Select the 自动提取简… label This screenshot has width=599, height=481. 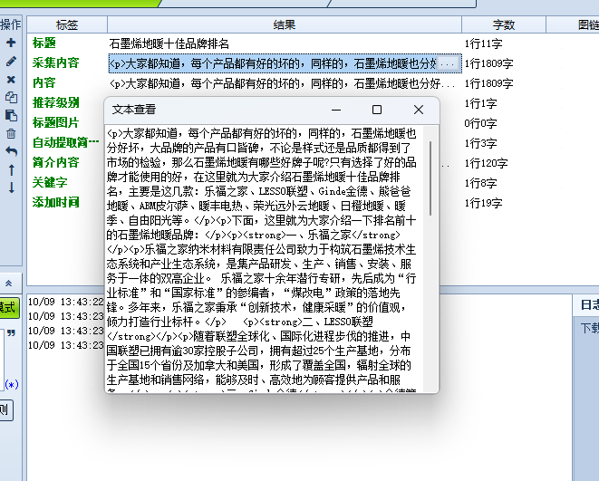point(66,142)
